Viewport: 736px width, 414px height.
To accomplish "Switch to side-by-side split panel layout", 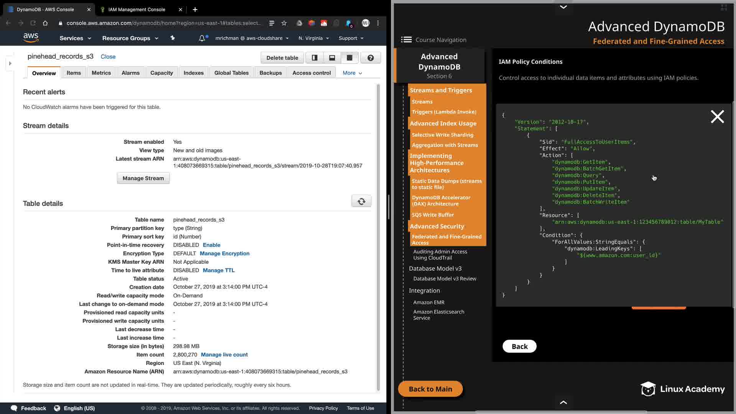I will pos(314,58).
